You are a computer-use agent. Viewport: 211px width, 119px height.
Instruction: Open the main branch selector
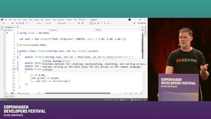point(124,100)
